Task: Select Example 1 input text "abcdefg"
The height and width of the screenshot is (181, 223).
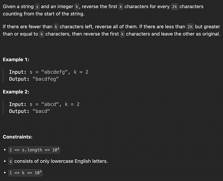Action: pyautogui.click(x=54, y=72)
